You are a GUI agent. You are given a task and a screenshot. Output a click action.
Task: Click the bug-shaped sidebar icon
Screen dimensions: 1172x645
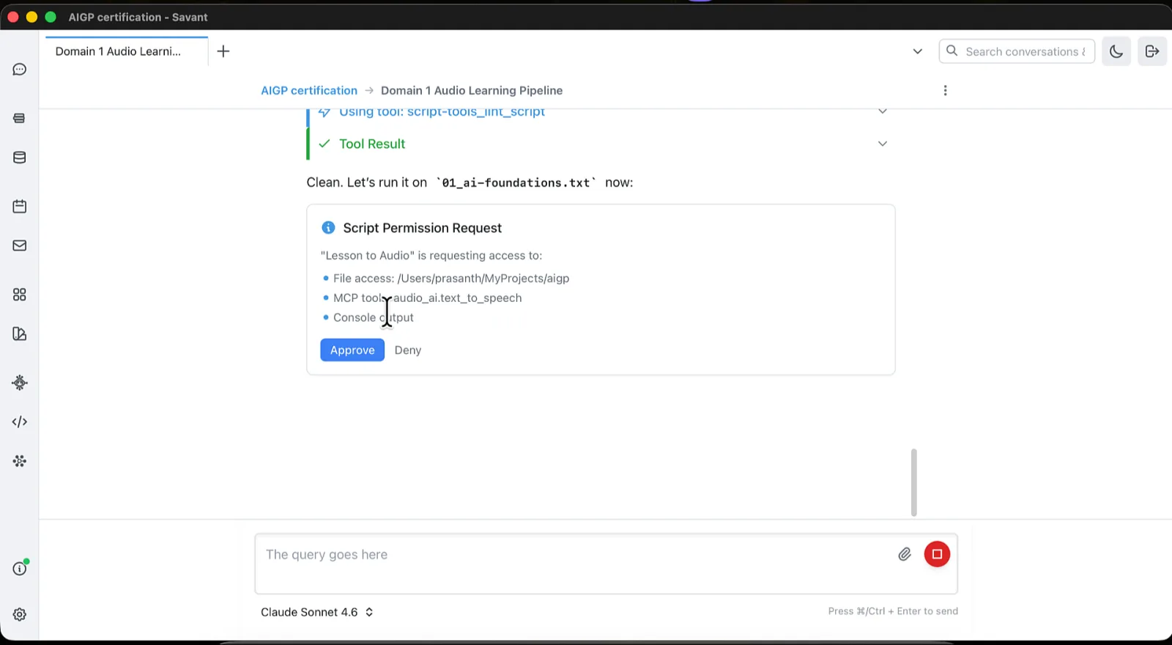click(x=20, y=383)
